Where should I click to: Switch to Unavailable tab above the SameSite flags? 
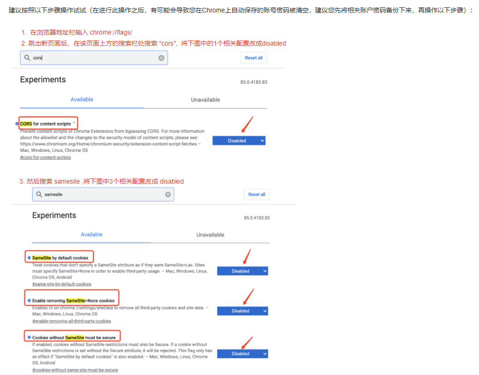coord(210,235)
